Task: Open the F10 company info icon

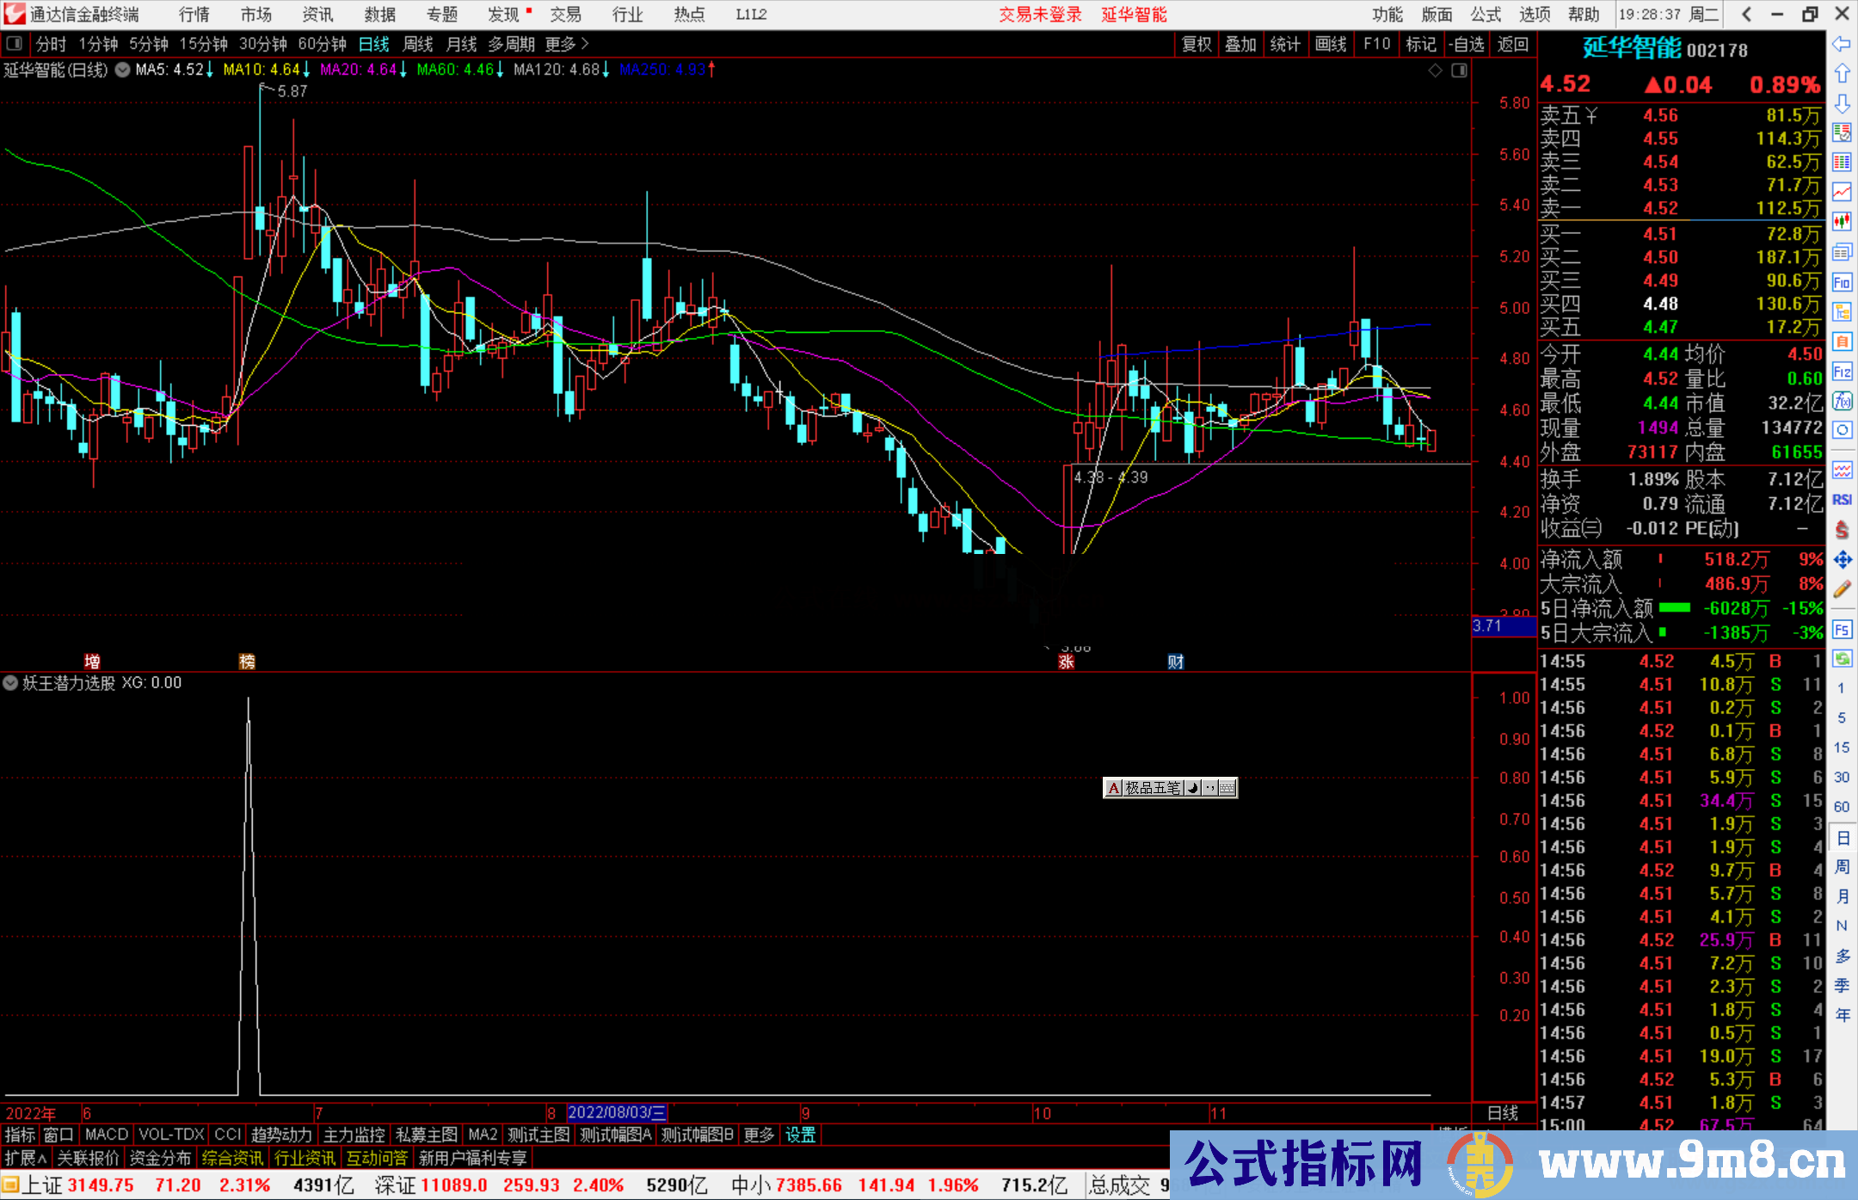Action: pyautogui.click(x=1842, y=282)
